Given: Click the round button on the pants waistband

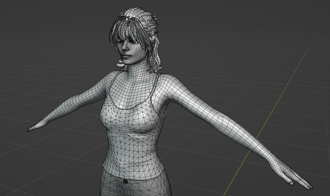Looking at the screenshot, I should click(126, 181).
